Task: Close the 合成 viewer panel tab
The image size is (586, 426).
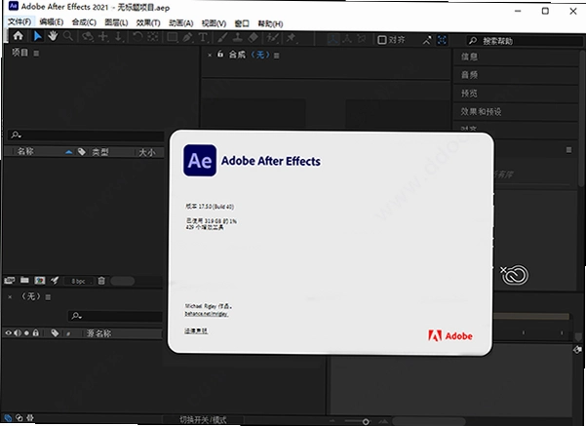Action: [x=210, y=55]
